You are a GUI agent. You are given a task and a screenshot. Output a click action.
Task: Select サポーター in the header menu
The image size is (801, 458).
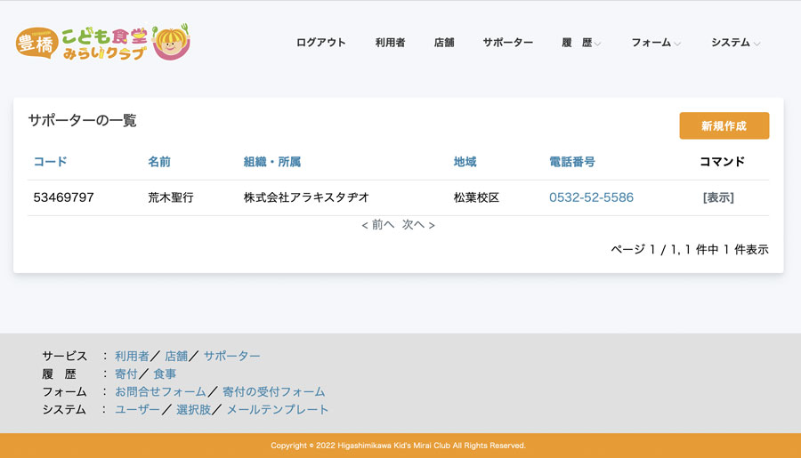[x=507, y=43]
